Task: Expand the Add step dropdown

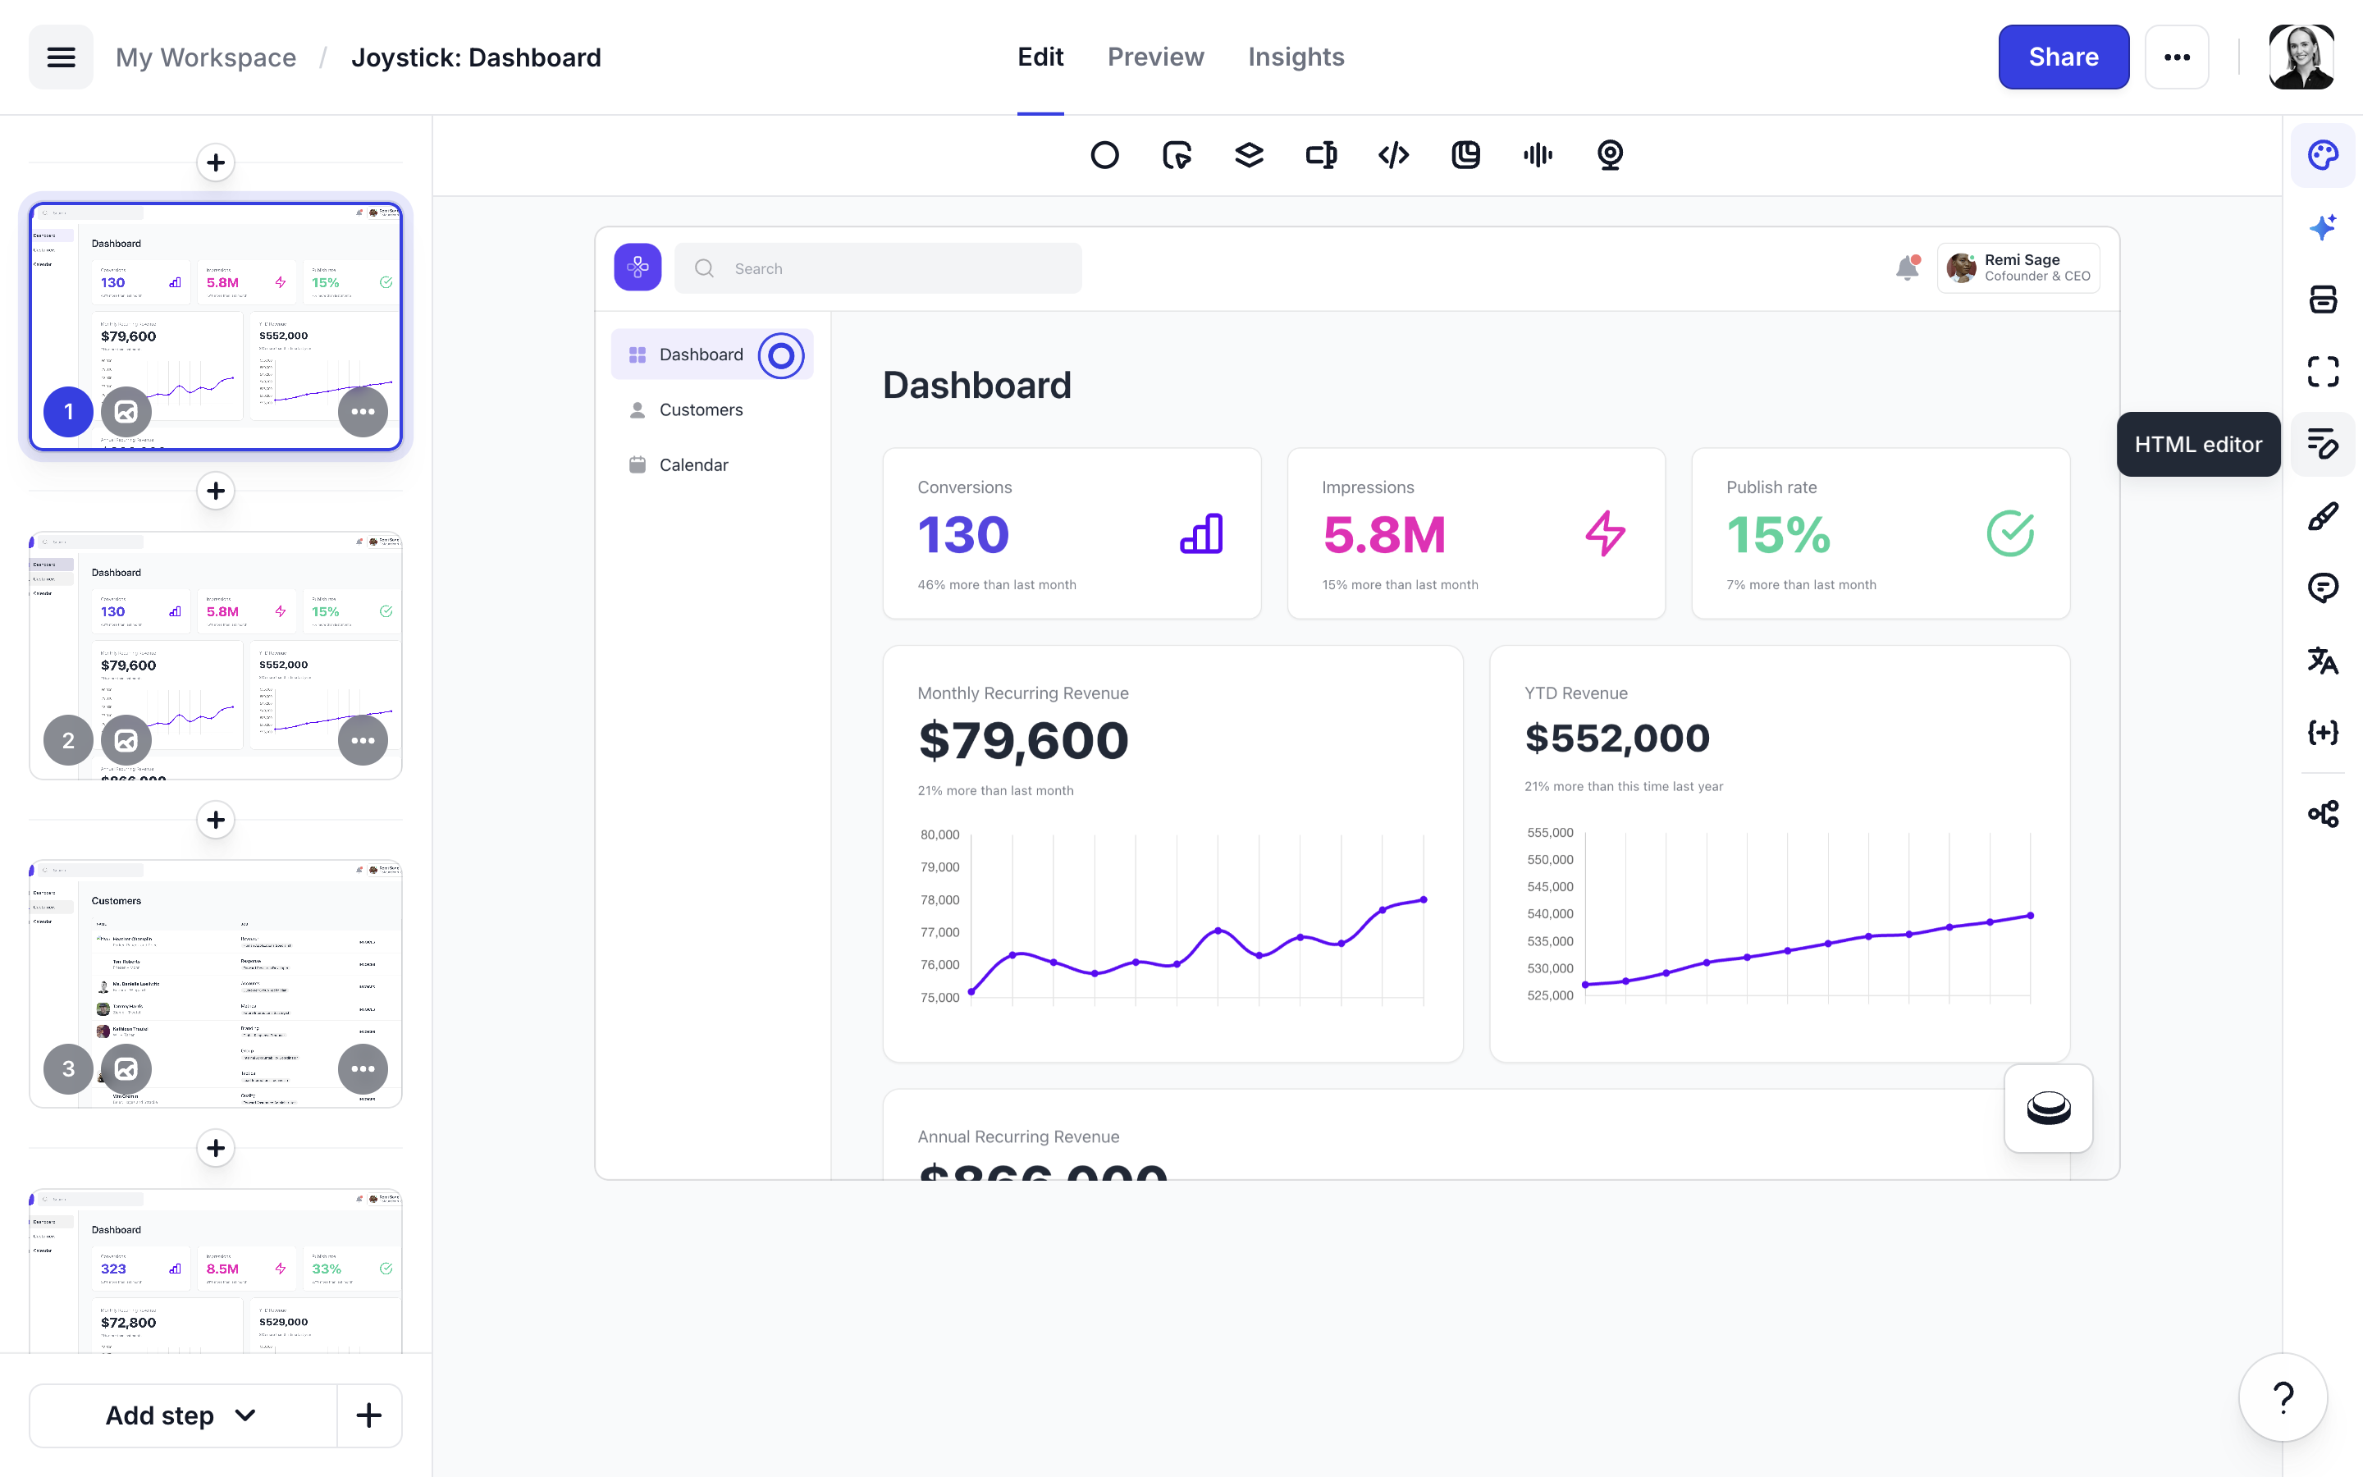Action: (183, 1415)
